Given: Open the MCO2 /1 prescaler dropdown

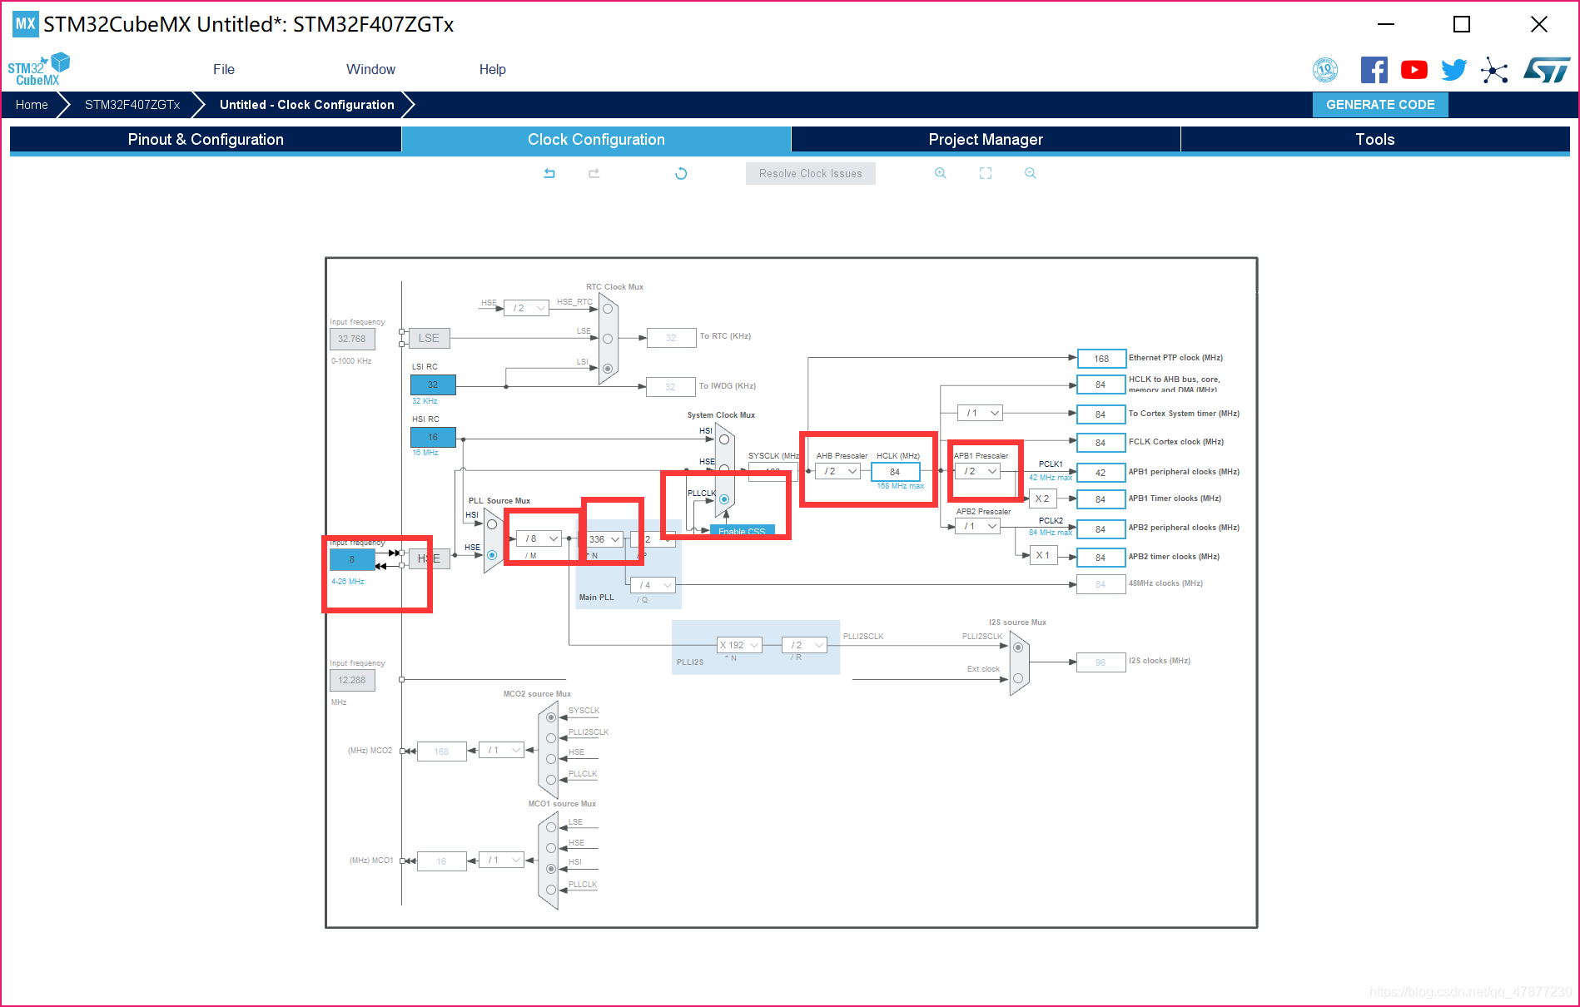Looking at the screenshot, I should pos(502,750).
